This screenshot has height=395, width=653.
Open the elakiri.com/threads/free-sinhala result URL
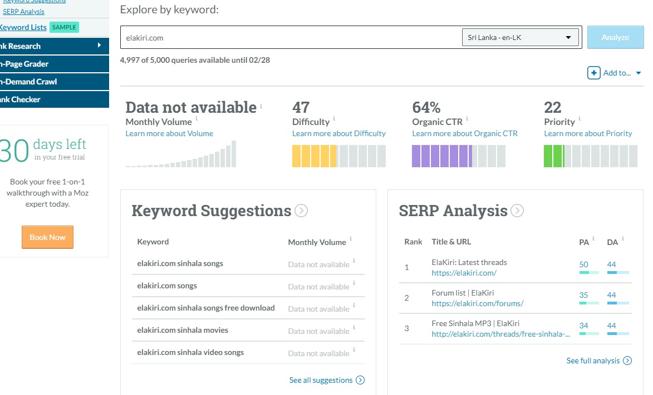[501, 334]
